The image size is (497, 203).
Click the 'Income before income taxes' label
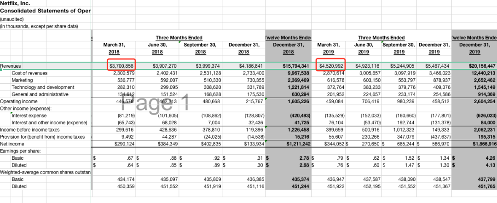tap(30, 129)
